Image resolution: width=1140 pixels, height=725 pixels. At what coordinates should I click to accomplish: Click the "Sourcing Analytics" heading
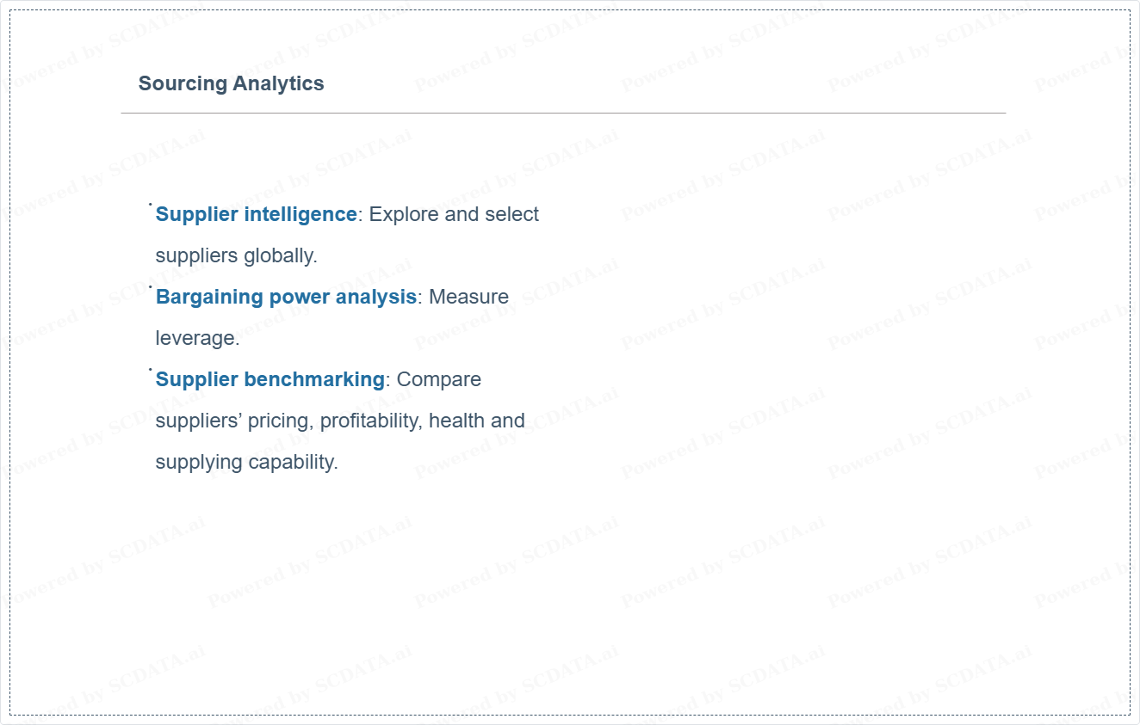pos(231,83)
